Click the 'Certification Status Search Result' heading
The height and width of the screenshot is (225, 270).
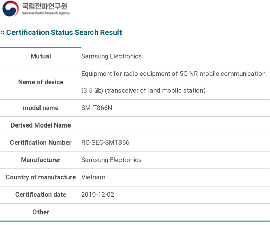(64, 32)
